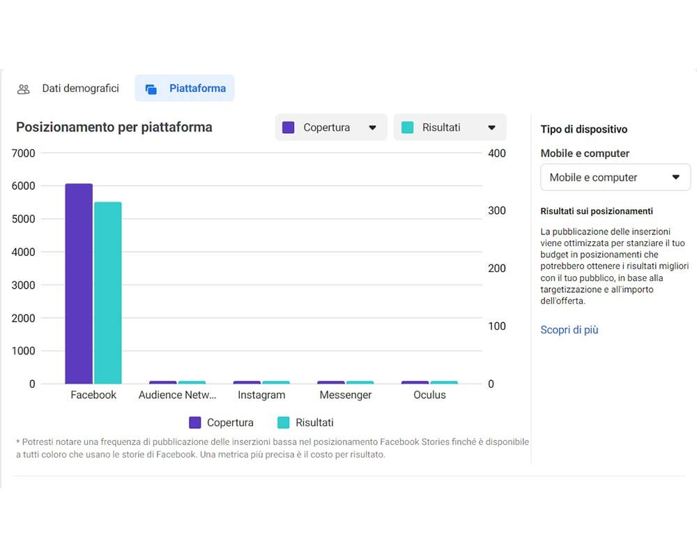This screenshot has height=558, width=697.
Task: Click the Facebook platform axis label
Action: 93,395
